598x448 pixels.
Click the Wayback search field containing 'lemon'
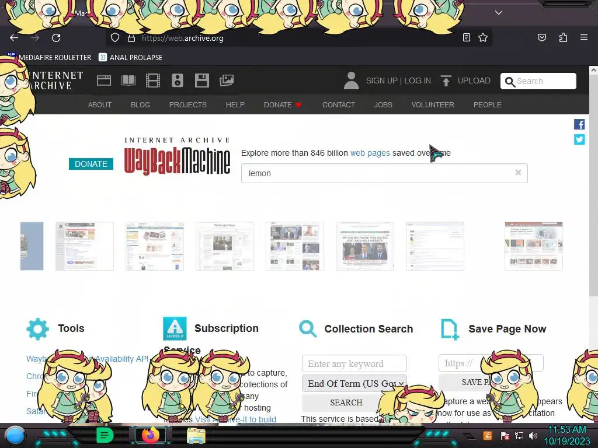coord(384,173)
